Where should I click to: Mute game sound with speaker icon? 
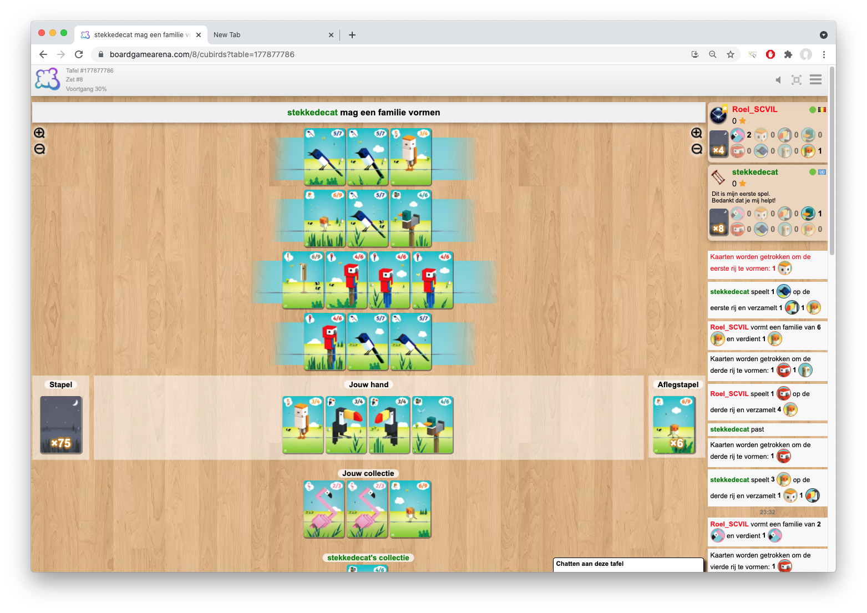tap(778, 80)
